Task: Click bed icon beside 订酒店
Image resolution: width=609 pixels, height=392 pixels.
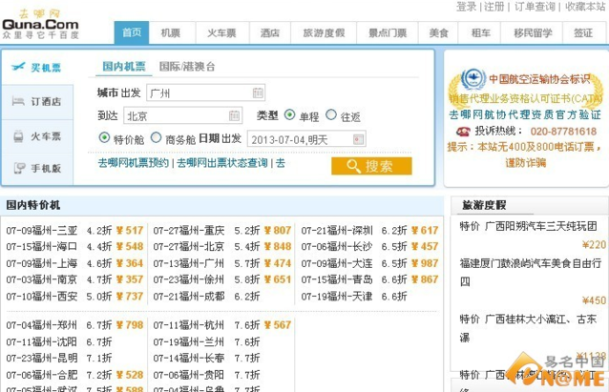Action: (18, 101)
